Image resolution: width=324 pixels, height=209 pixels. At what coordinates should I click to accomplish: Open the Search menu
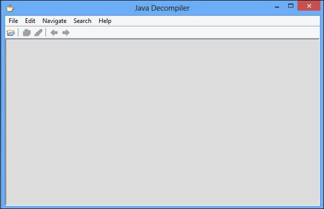click(82, 21)
